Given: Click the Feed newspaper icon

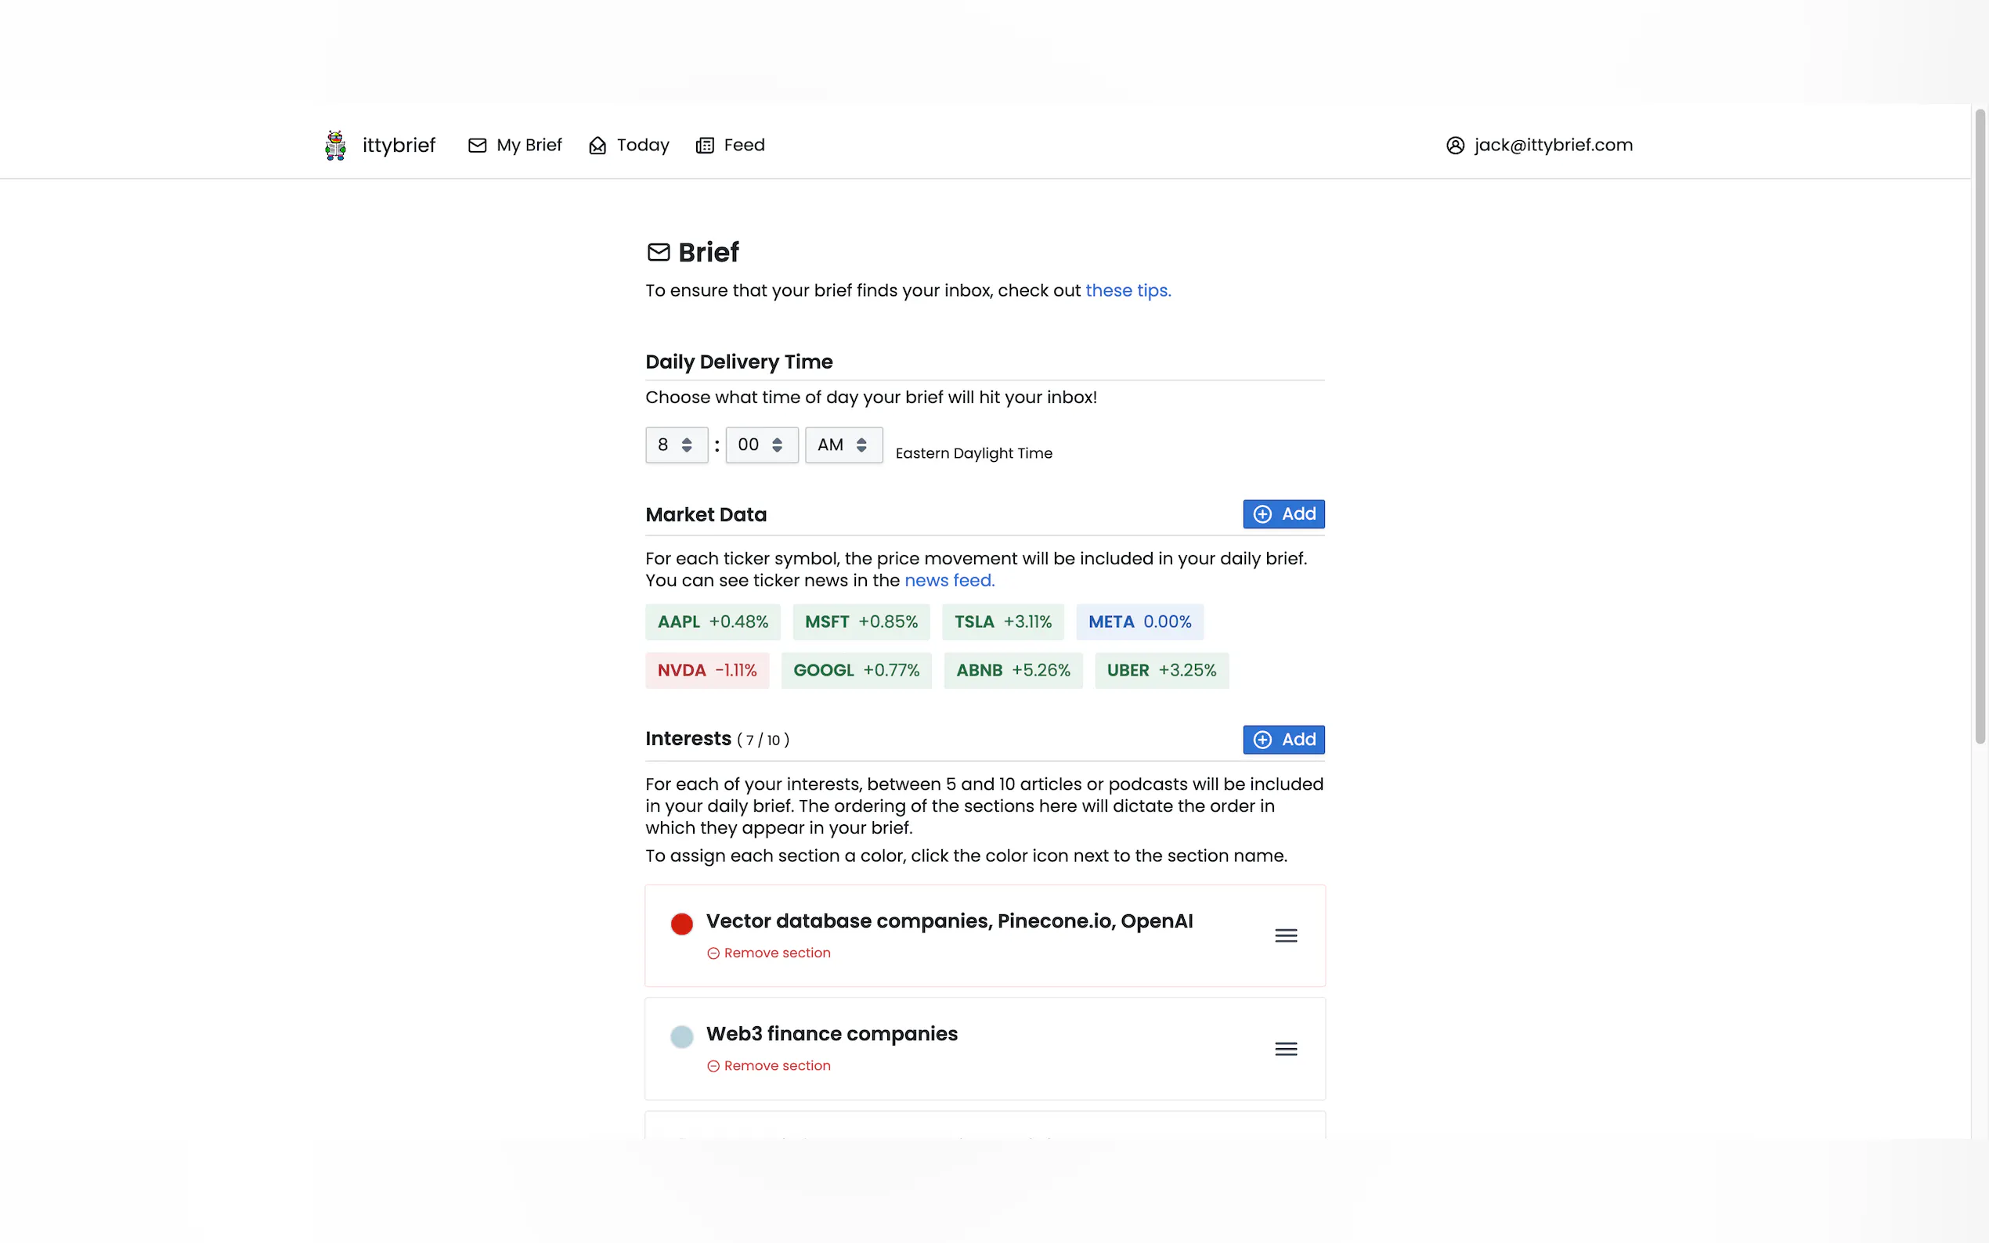Looking at the screenshot, I should (705, 146).
